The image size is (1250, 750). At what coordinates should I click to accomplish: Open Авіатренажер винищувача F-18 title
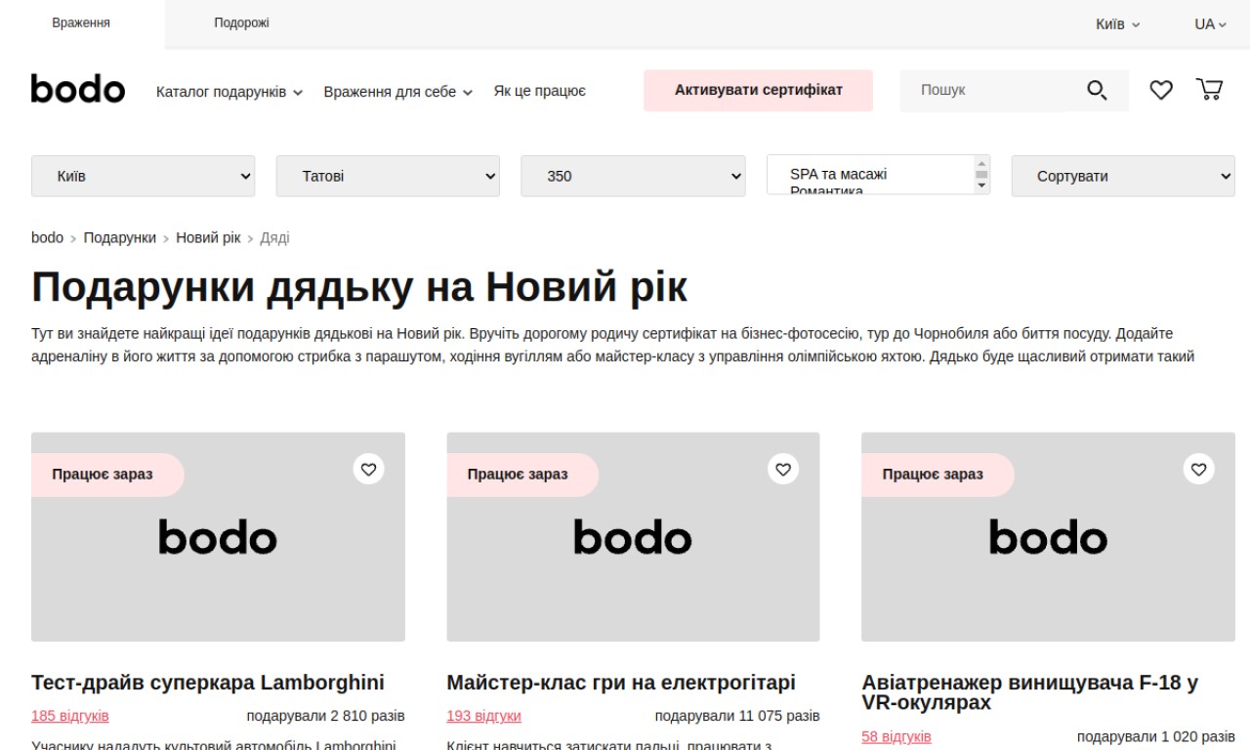pos(1030,692)
